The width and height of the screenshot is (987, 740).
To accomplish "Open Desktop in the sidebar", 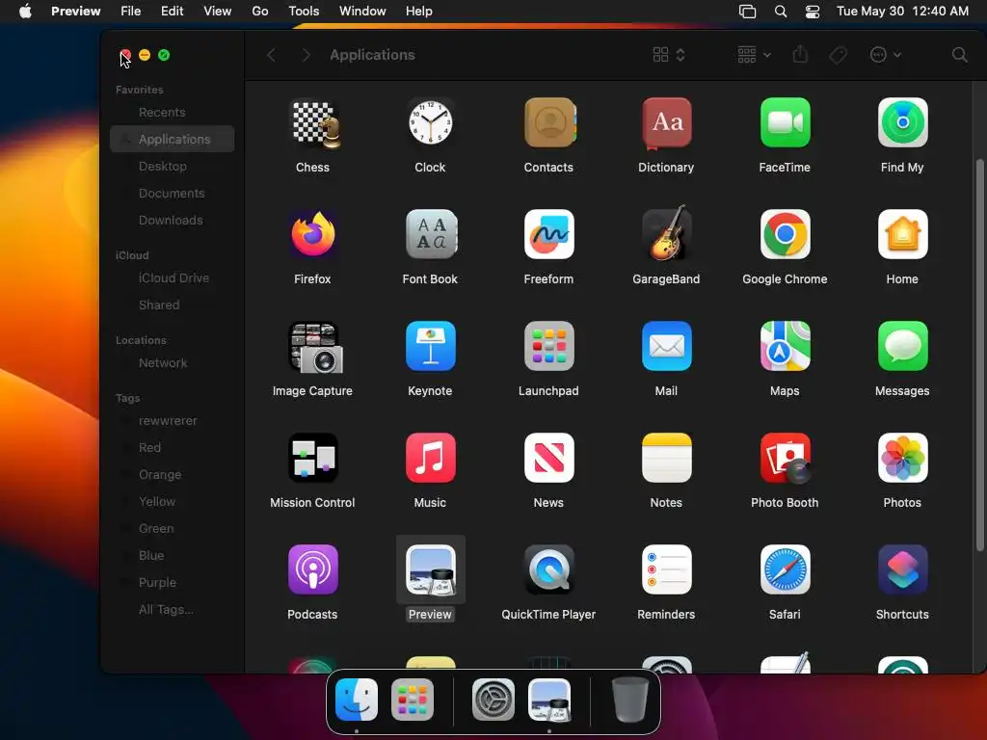I will tap(172, 166).
